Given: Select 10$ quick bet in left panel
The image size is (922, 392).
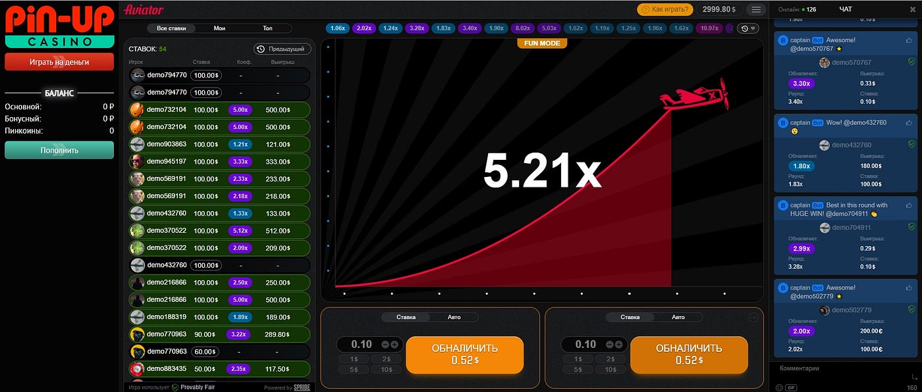Looking at the screenshot, I should 385,369.
